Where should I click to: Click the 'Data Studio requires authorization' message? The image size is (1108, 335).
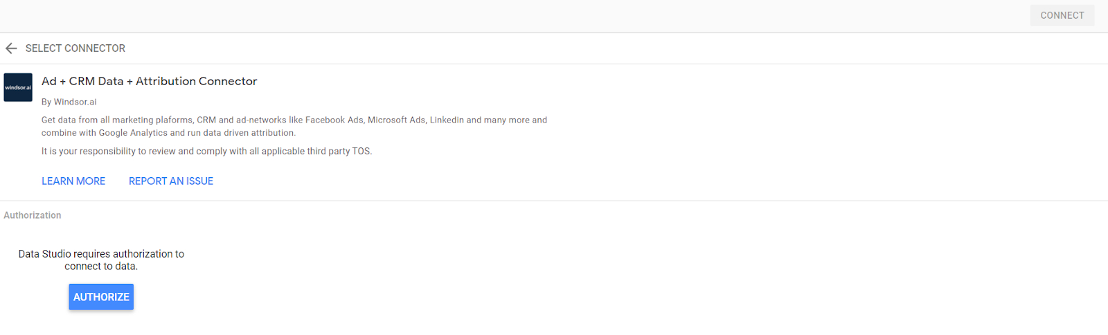[101, 260]
